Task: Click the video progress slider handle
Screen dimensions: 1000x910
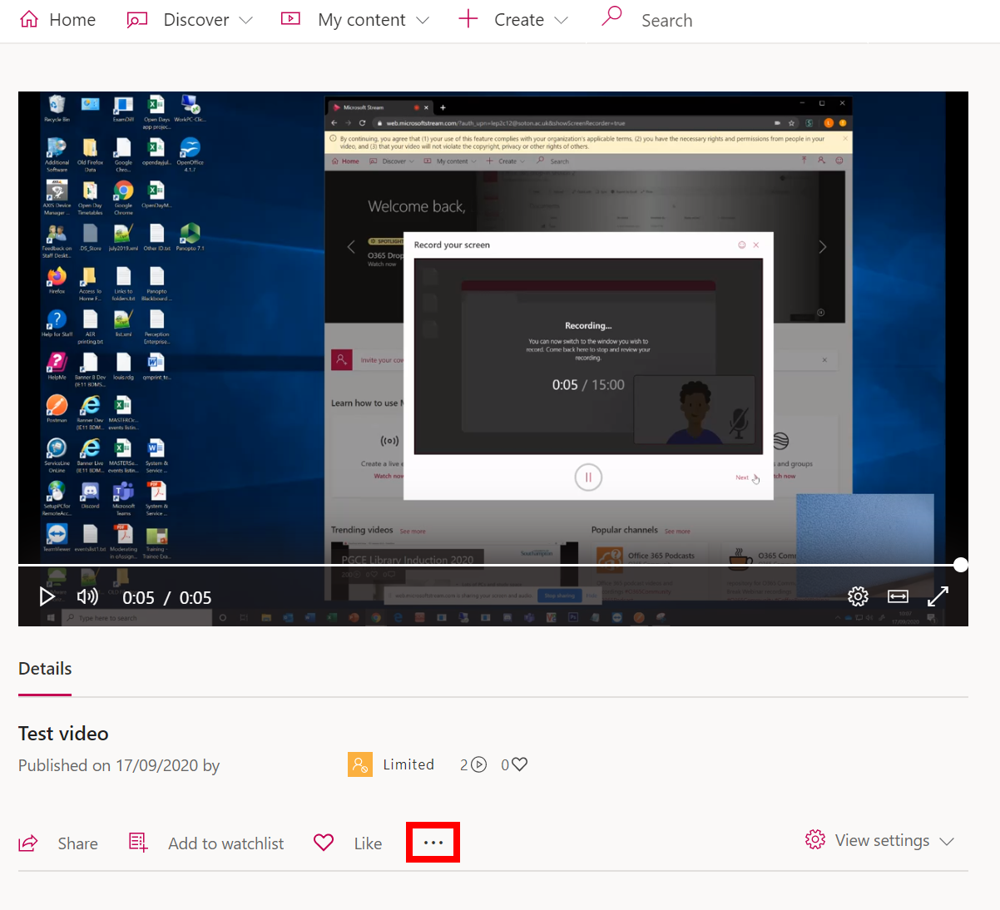Action: click(961, 565)
